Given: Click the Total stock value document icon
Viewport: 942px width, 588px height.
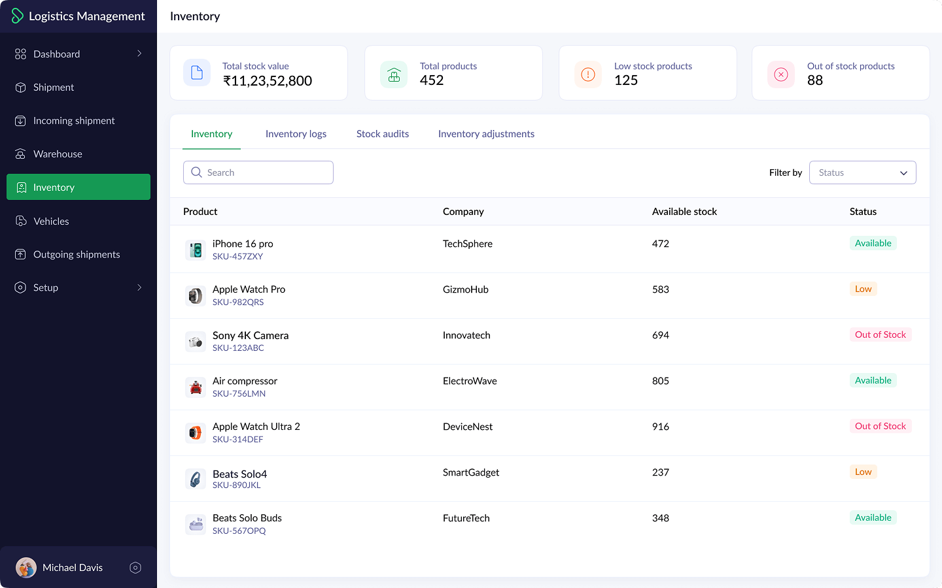Looking at the screenshot, I should point(197,73).
